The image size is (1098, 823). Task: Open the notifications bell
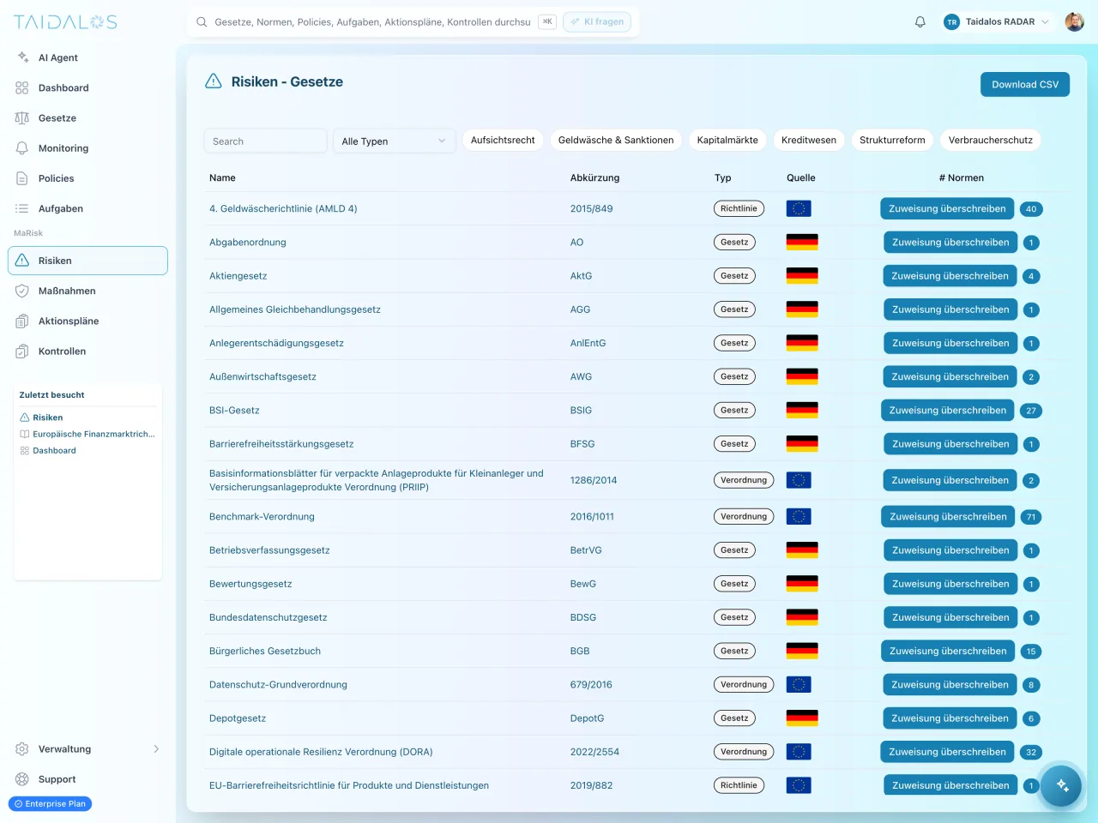pos(920,22)
